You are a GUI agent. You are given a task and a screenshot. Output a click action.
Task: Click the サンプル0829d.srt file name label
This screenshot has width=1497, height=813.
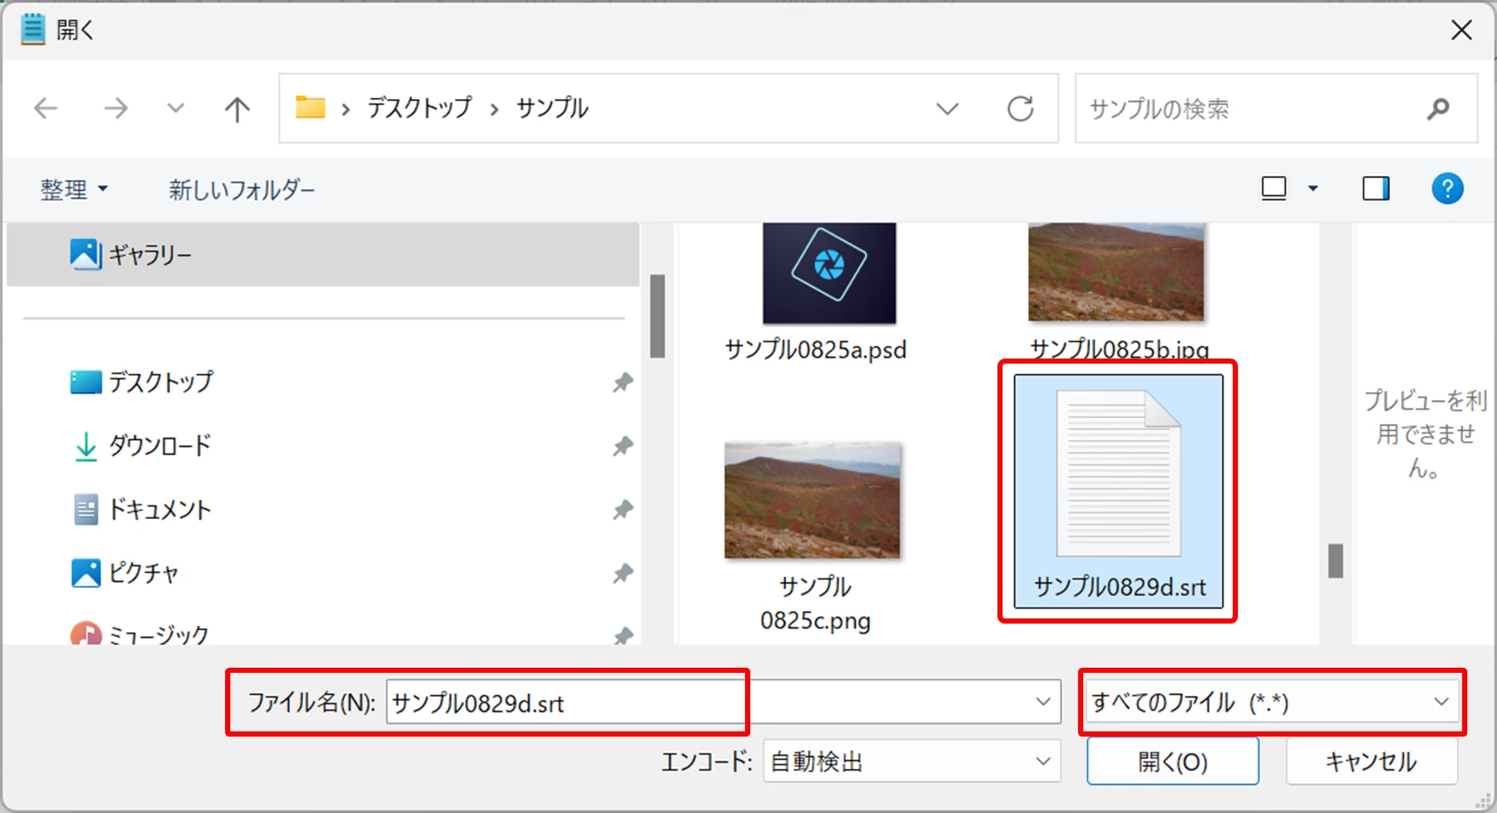(x=1120, y=587)
